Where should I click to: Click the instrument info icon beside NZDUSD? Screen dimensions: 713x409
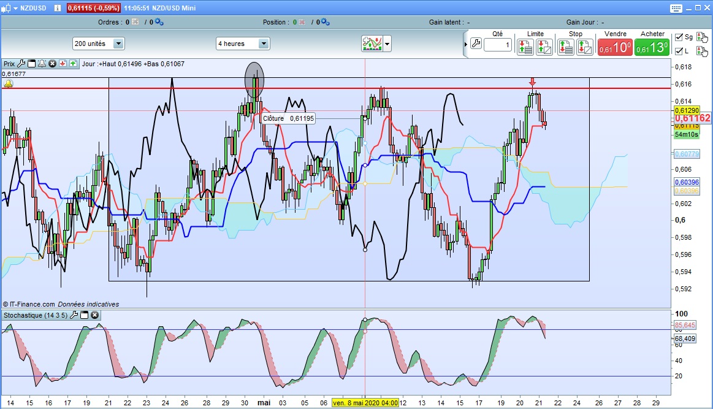click(x=58, y=8)
